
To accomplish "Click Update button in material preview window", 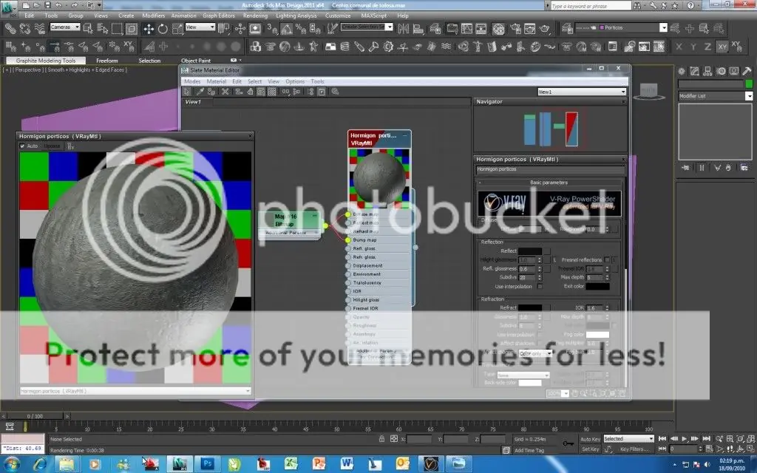I will coord(52,146).
